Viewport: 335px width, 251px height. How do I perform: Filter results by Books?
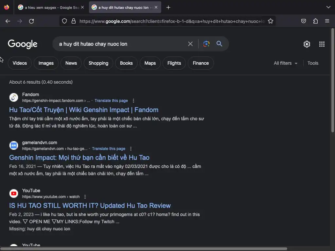coord(126,63)
